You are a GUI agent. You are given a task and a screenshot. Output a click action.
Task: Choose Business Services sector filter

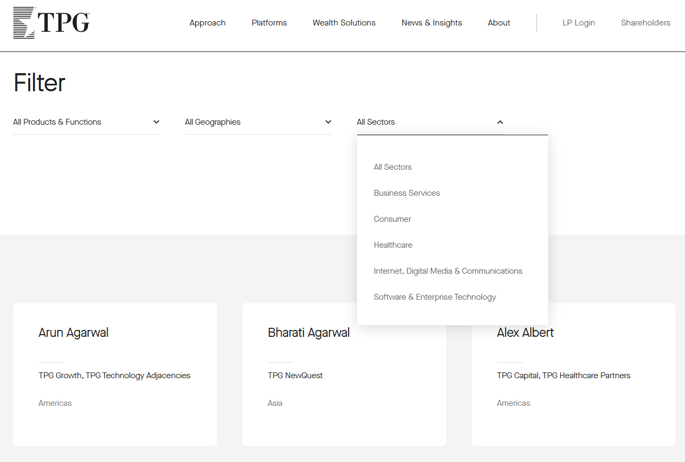pos(407,193)
